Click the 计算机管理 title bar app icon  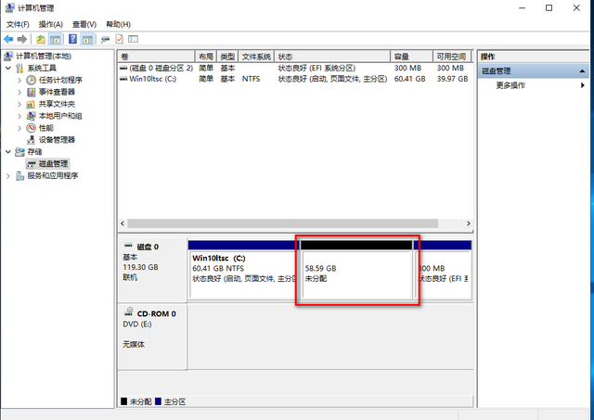pos(10,7)
